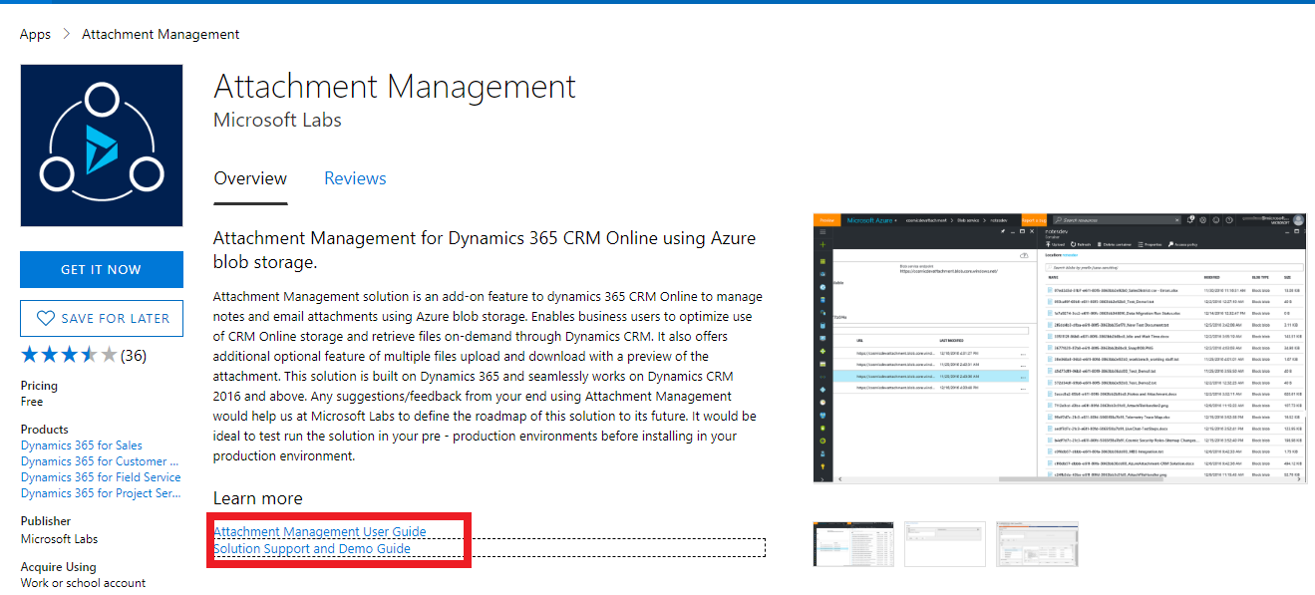
Task: Switch to the Reviews tab
Action: pos(355,178)
